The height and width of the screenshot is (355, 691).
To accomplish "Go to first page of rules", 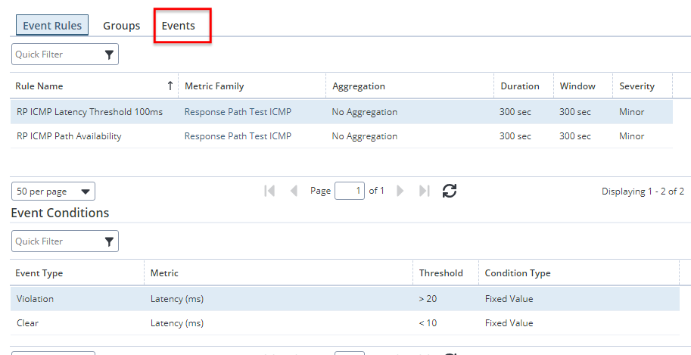I will pos(269,191).
